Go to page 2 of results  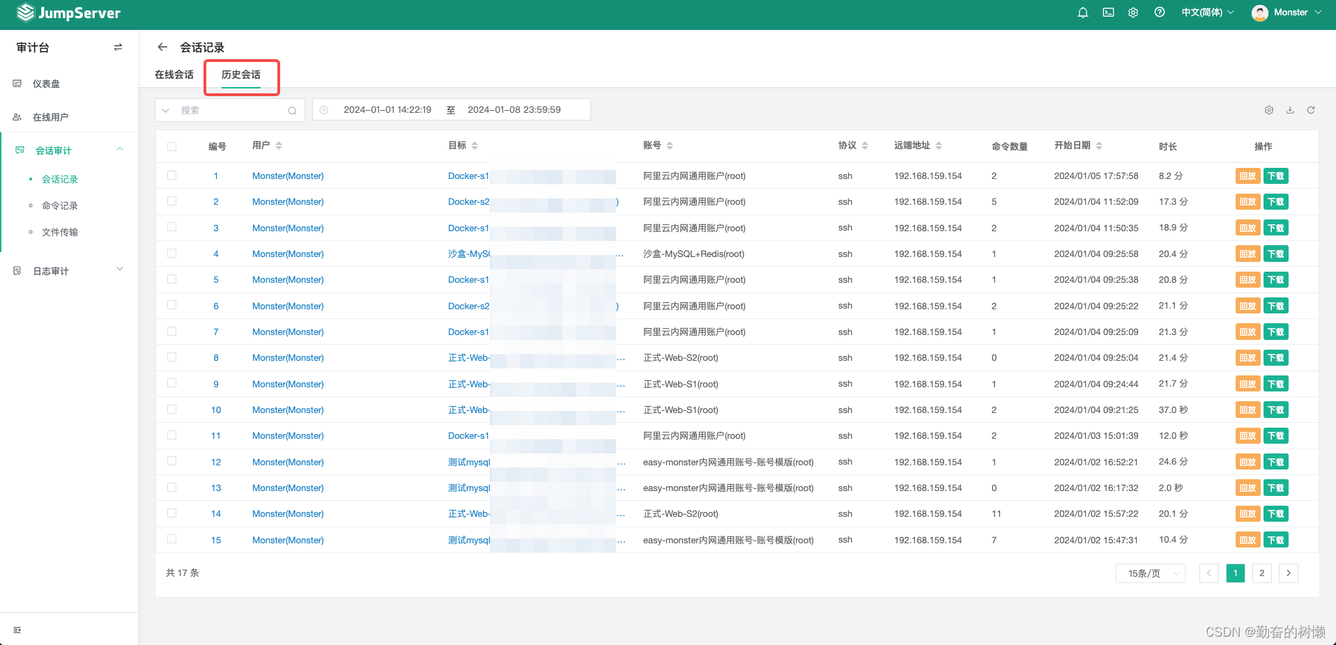(x=1262, y=573)
